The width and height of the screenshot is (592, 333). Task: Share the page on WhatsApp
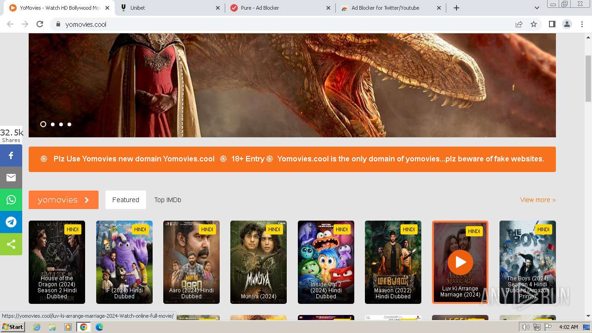(11, 200)
